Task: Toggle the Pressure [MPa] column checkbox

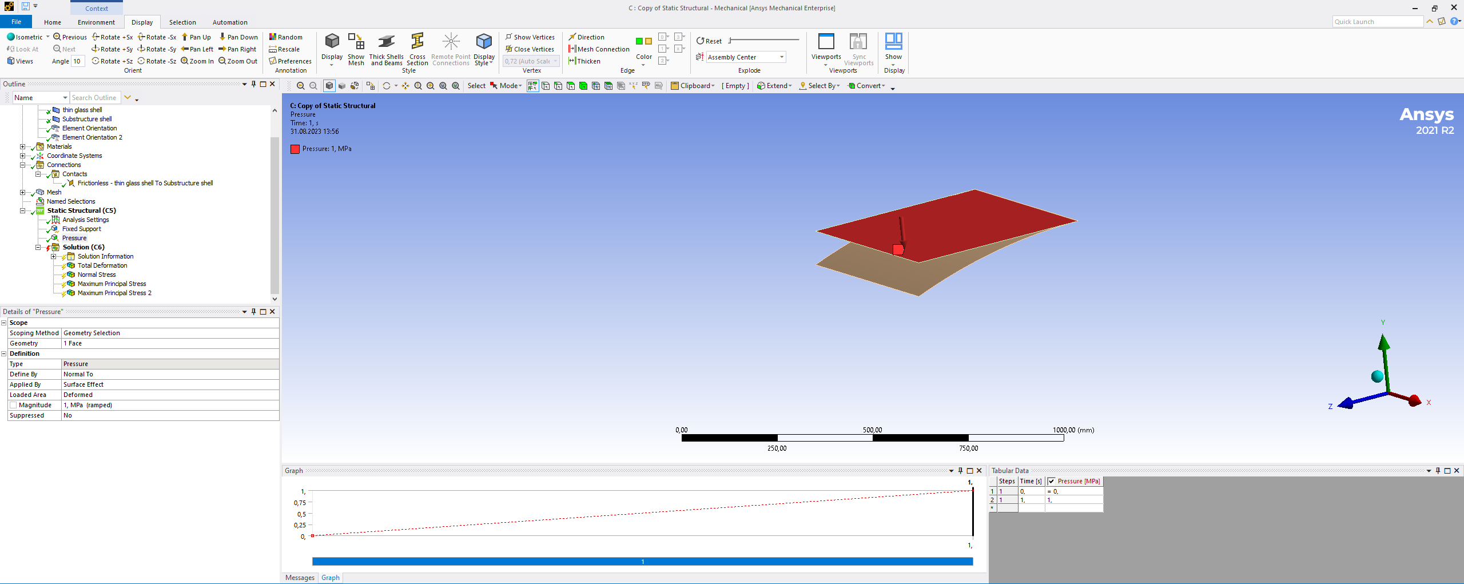Action: pyautogui.click(x=1051, y=481)
